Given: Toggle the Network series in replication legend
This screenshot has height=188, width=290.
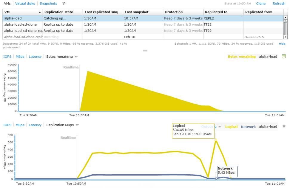Looking at the screenshot, I should pos(248,127).
